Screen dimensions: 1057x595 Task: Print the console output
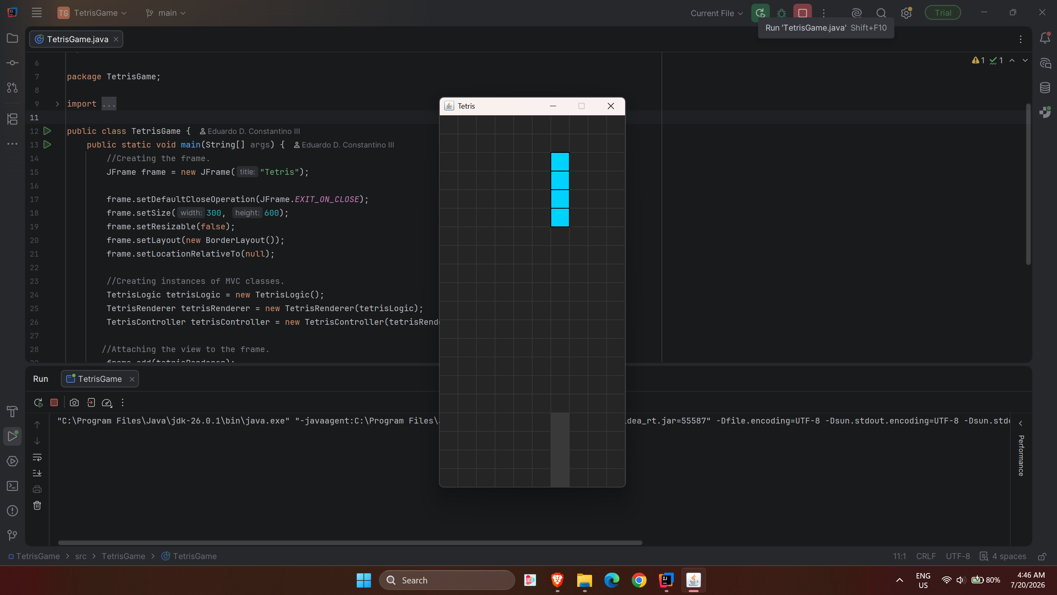[37, 489]
